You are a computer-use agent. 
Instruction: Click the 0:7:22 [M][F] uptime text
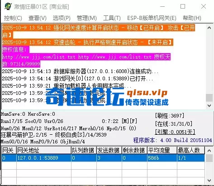119,121
